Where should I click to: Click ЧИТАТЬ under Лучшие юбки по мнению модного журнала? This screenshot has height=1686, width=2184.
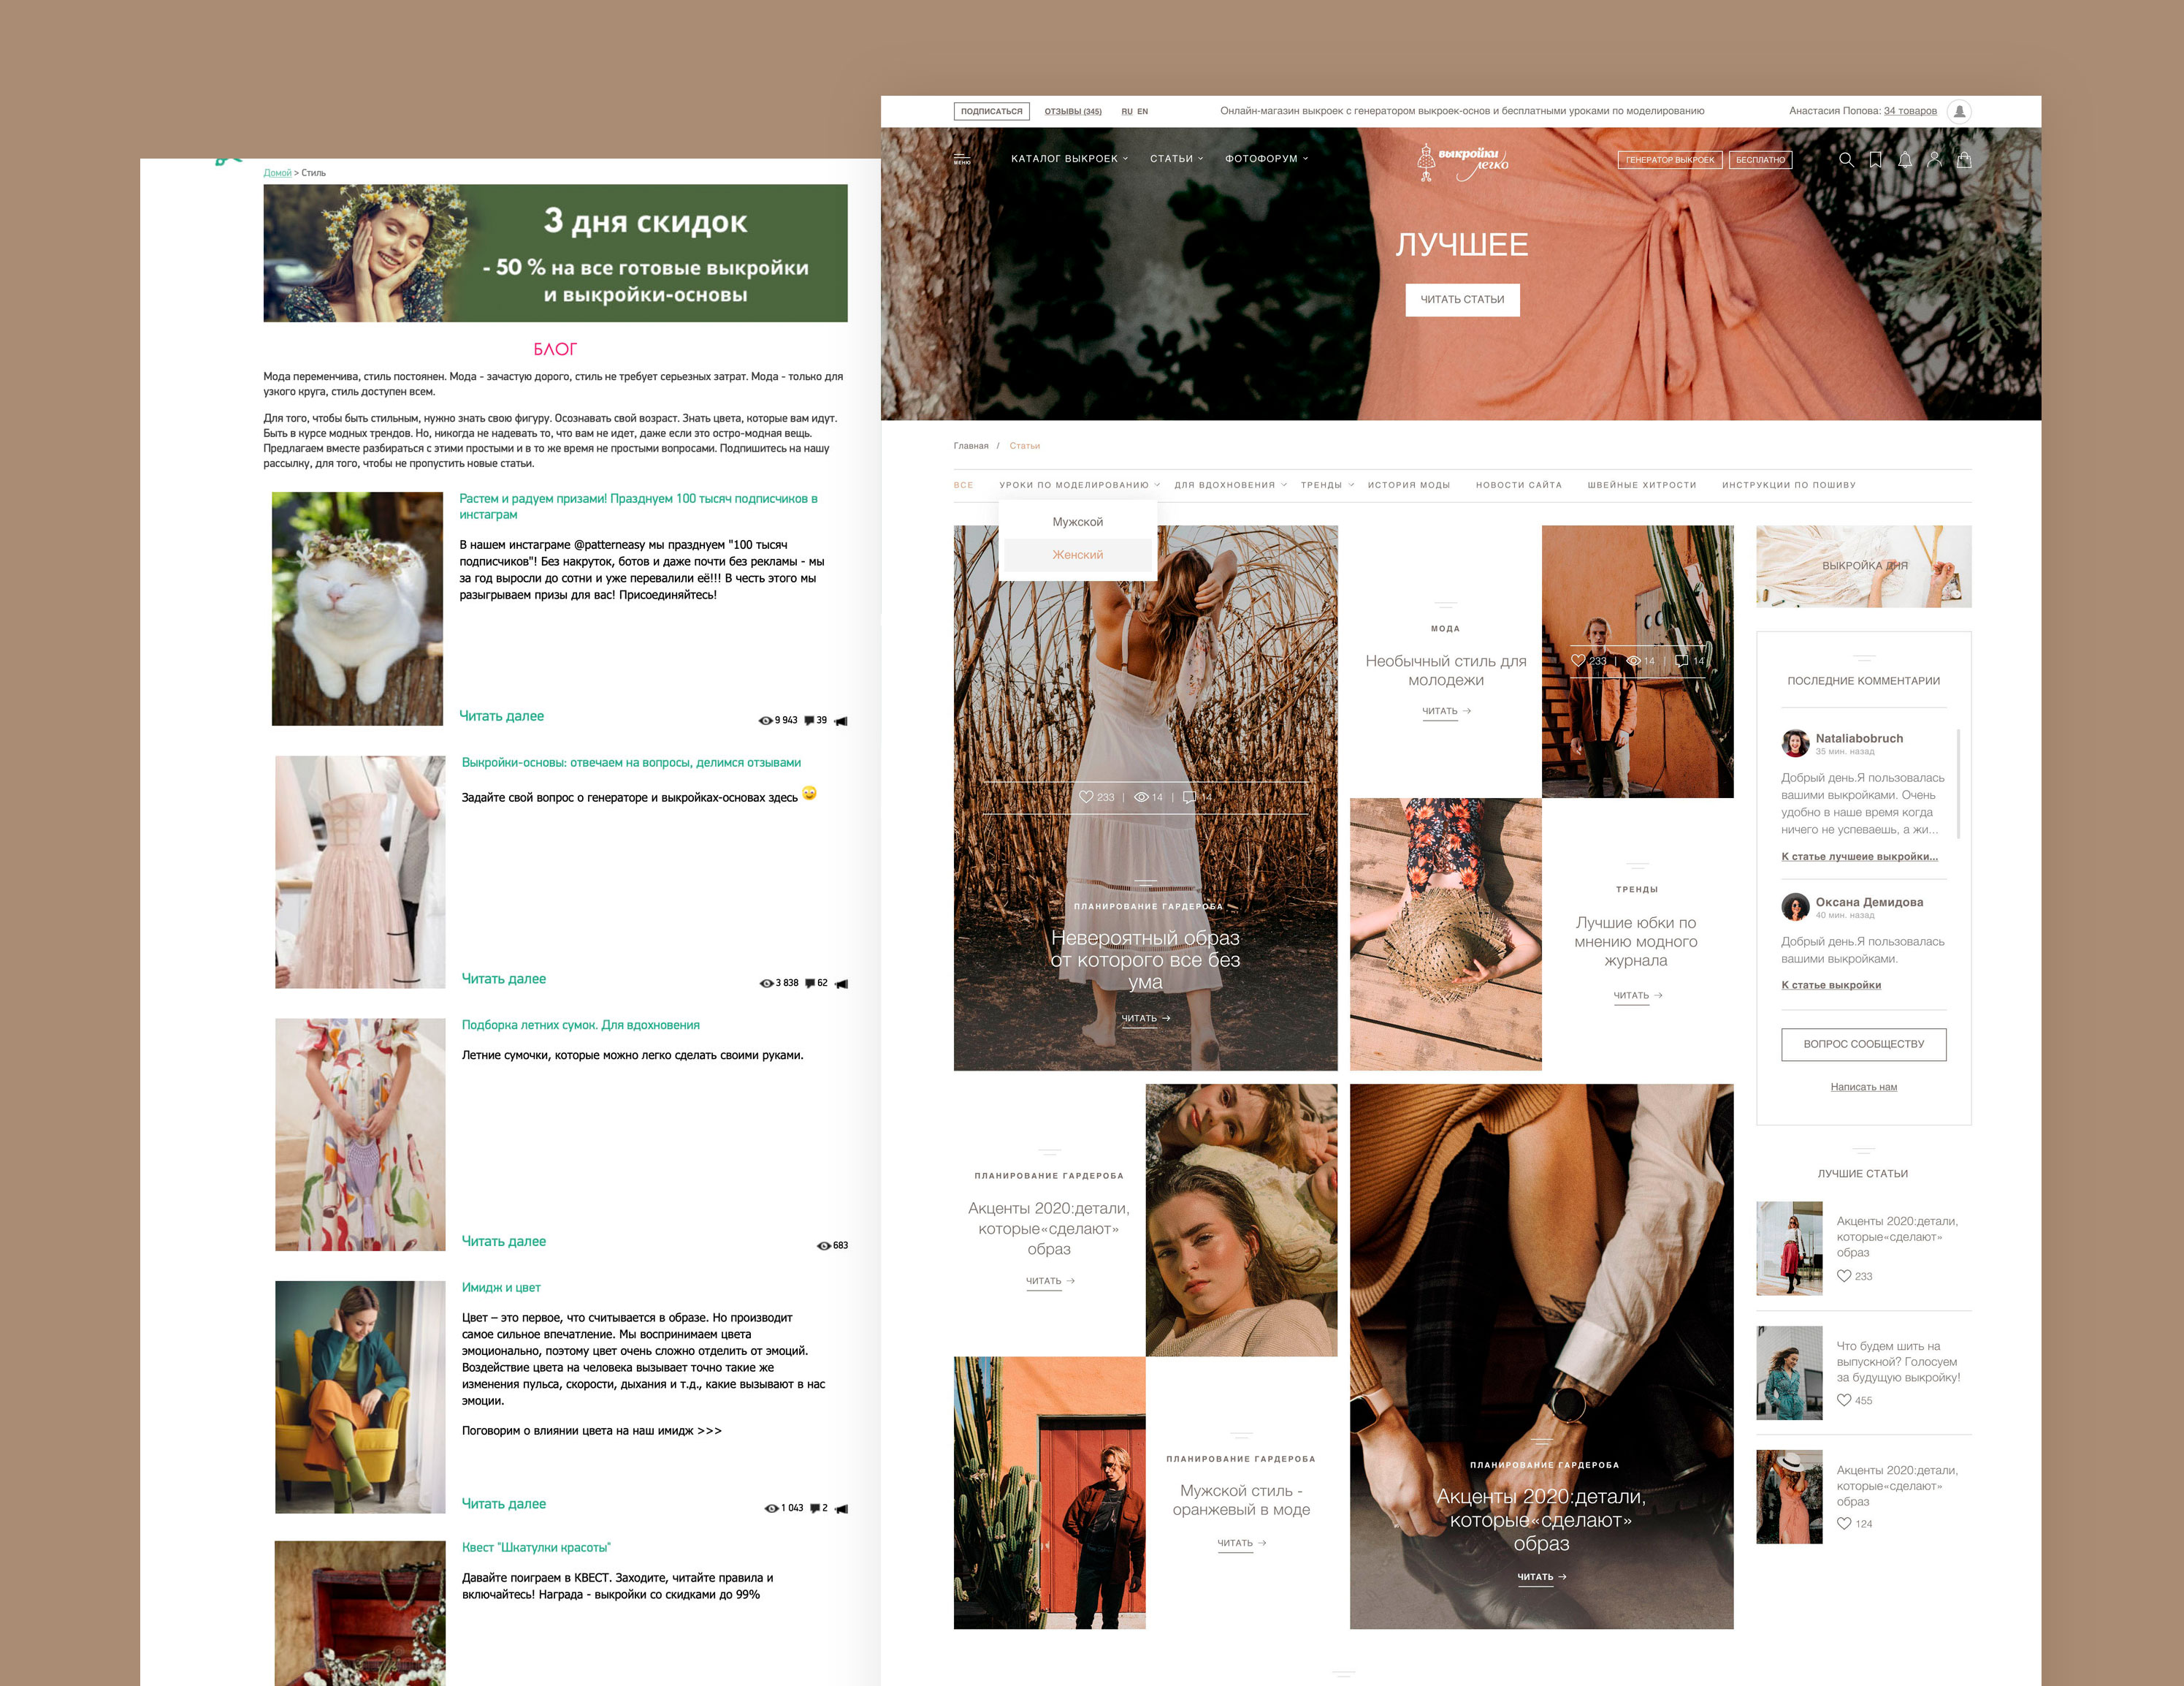pos(1637,995)
